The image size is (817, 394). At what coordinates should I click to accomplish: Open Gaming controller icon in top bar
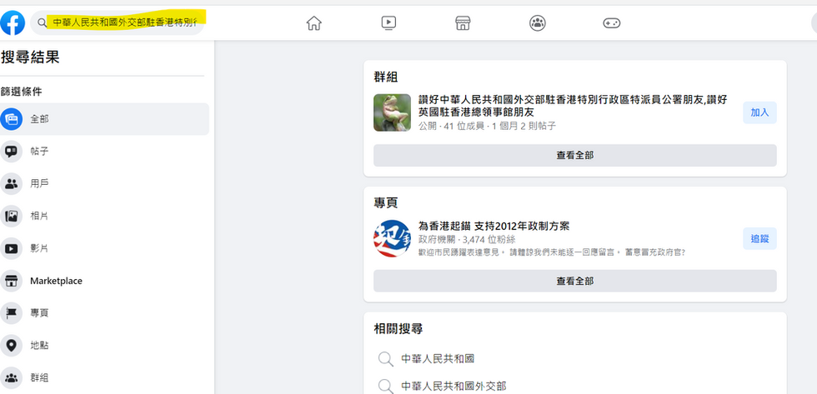[x=612, y=22]
